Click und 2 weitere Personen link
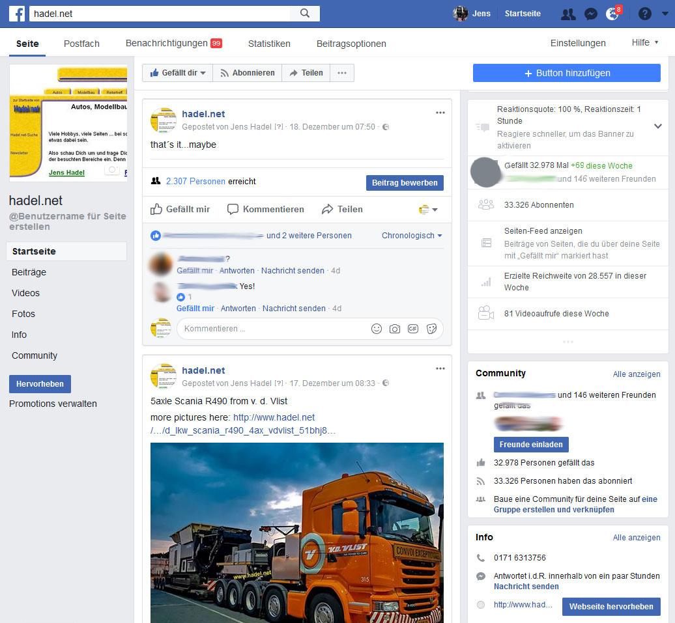This screenshot has width=675, height=623. (309, 236)
